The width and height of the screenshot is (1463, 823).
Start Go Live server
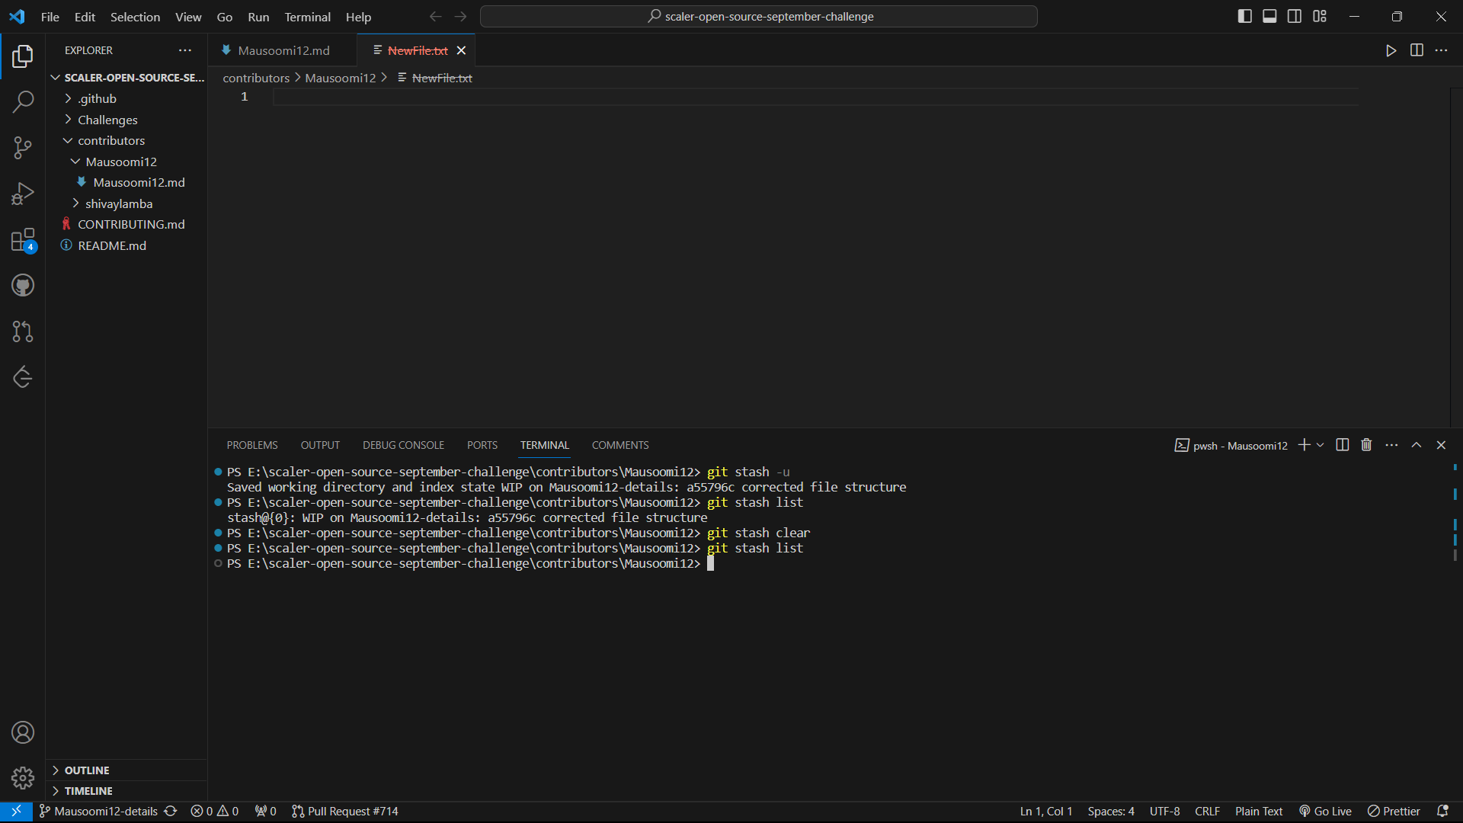pos(1324,811)
